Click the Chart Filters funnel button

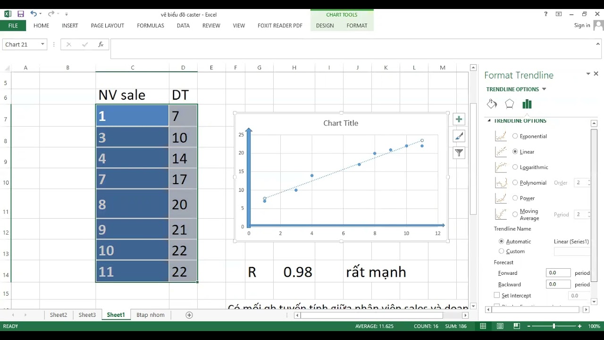(x=459, y=153)
